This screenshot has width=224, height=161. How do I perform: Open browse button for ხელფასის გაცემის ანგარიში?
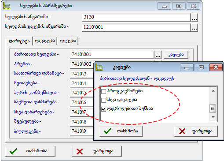tap(195, 27)
